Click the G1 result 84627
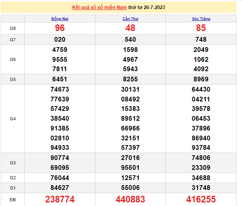This screenshot has width=242, height=206. click(x=60, y=188)
